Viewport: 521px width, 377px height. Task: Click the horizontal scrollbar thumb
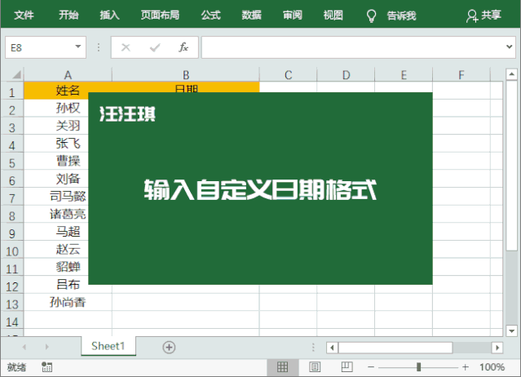(x=395, y=348)
